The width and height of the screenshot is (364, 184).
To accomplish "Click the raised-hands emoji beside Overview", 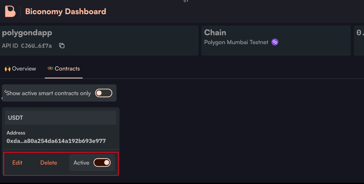I will click(x=7, y=69).
